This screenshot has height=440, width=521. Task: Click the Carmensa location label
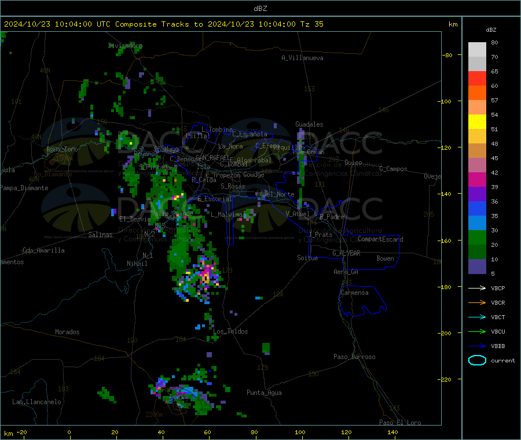355,293
